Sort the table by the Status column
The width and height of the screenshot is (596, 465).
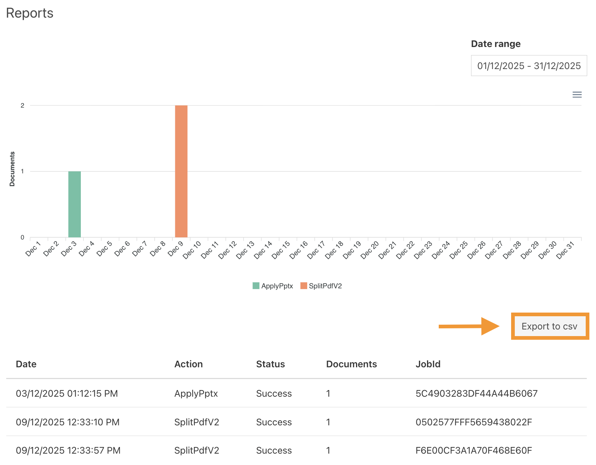pyautogui.click(x=270, y=364)
